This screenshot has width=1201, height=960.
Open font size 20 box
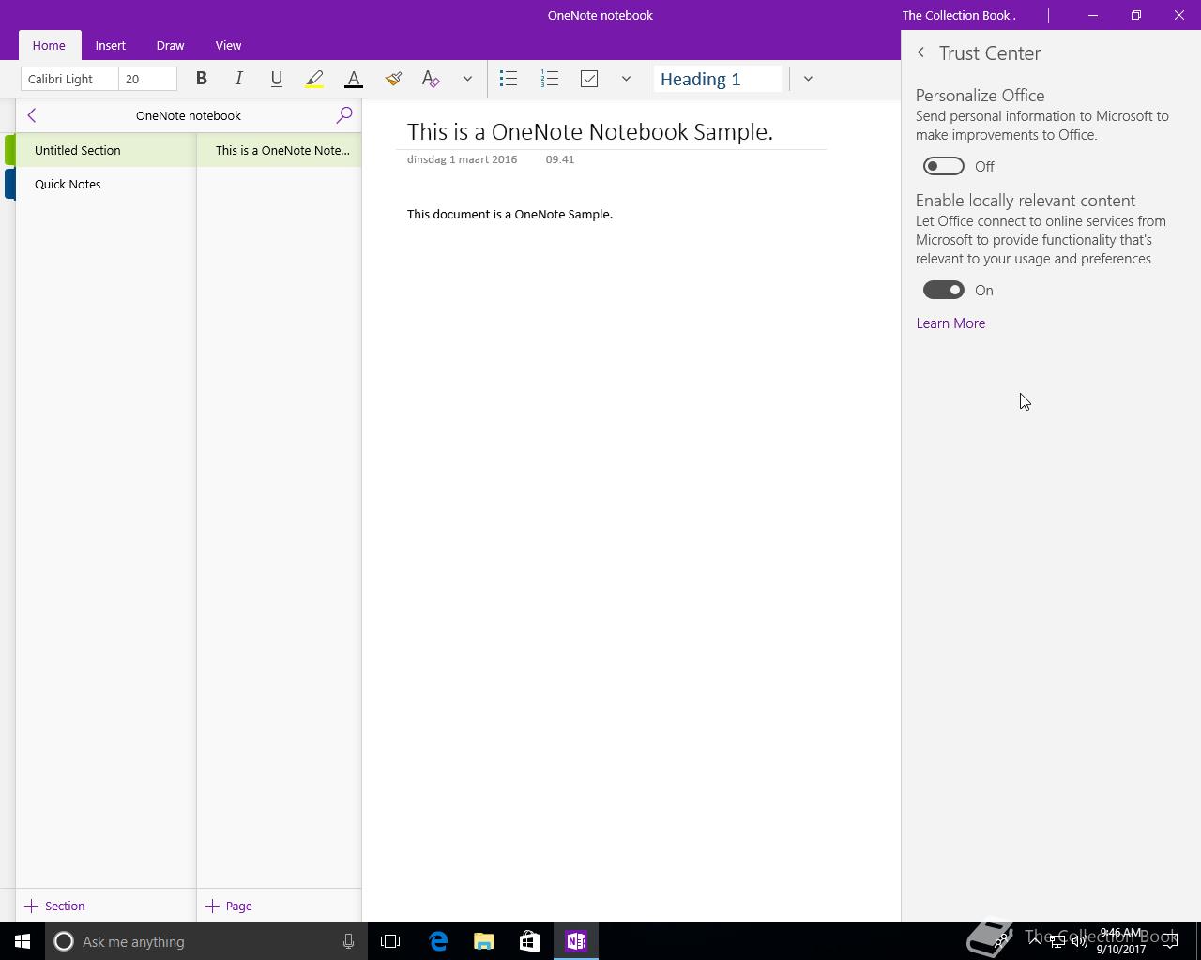(147, 79)
